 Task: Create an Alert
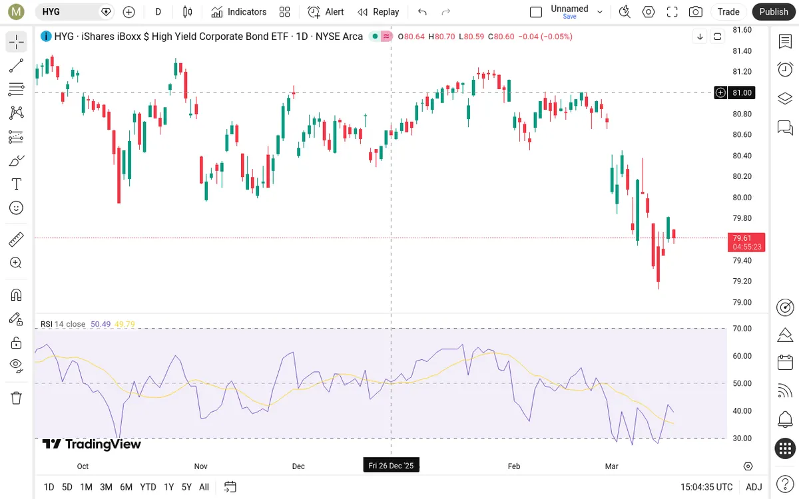tap(326, 12)
